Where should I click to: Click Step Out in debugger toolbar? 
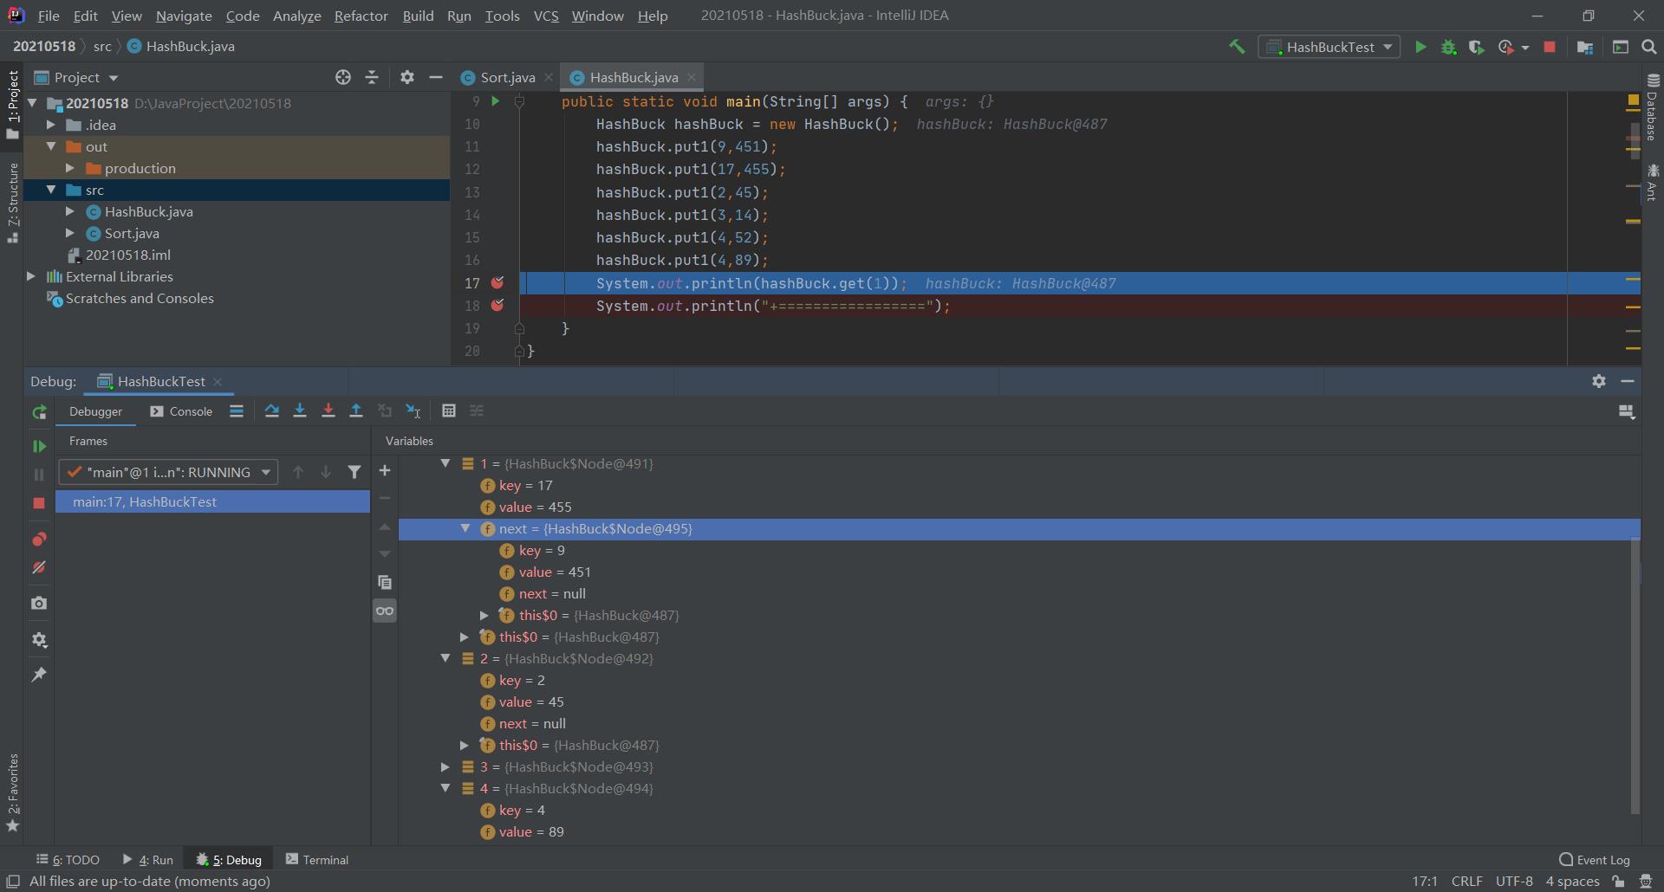point(356,411)
